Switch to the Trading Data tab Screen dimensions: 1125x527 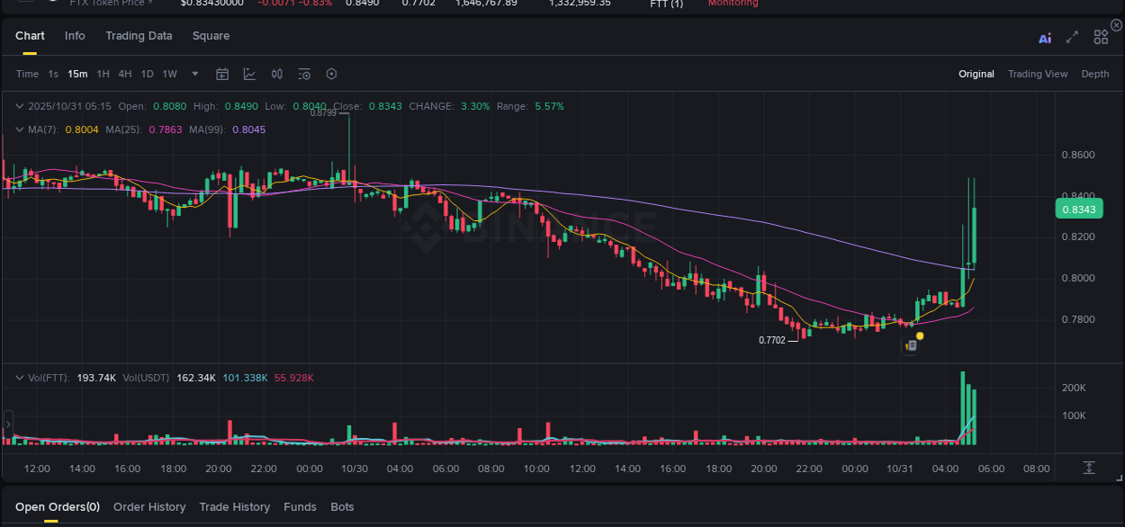click(139, 36)
